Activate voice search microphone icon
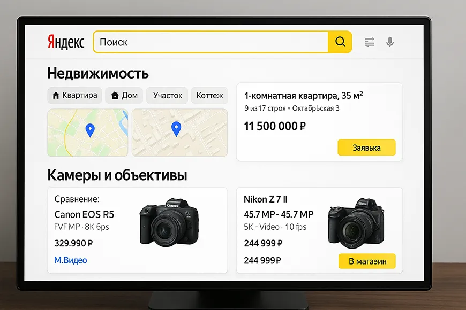The width and height of the screenshot is (466, 310). click(x=390, y=42)
